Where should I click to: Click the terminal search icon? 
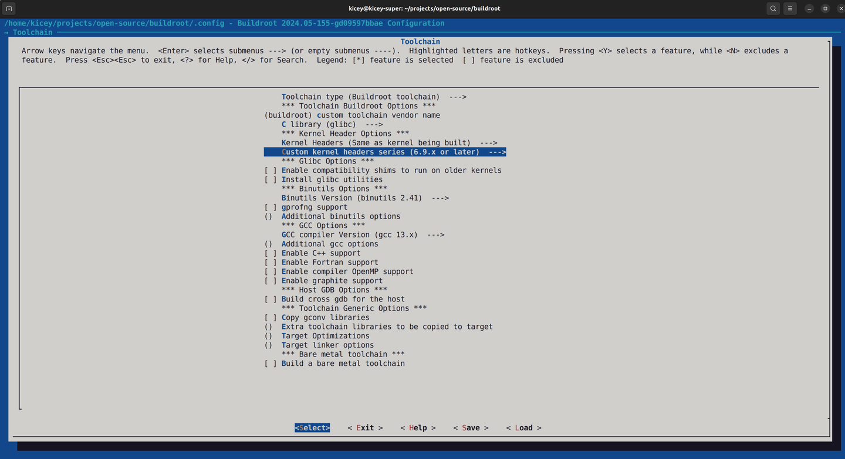773,8
